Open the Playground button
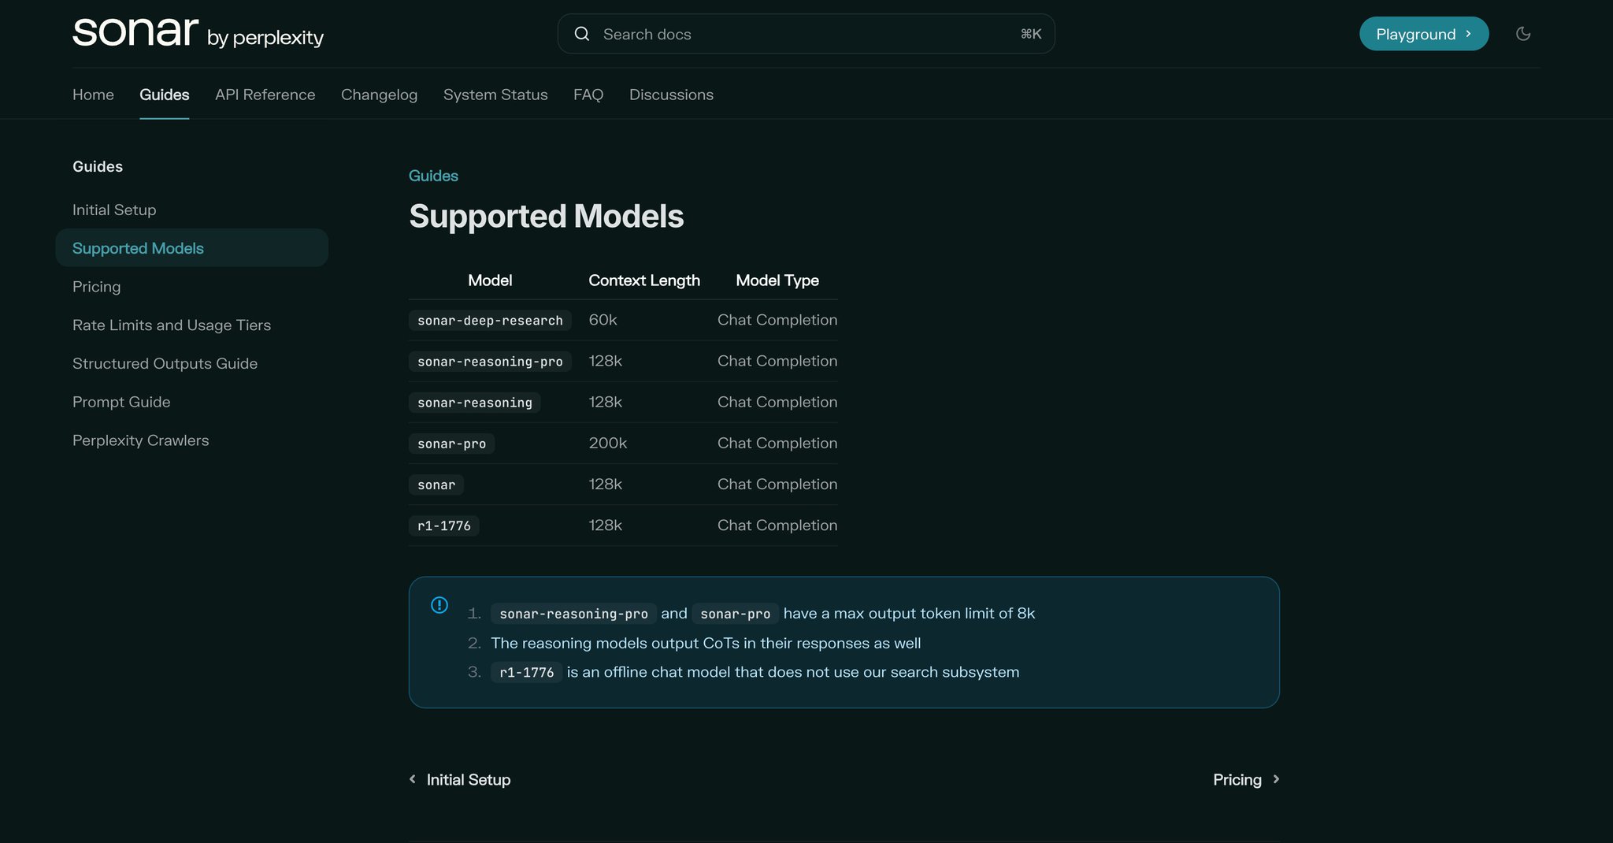This screenshot has height=843, width=1613. 1424,34
